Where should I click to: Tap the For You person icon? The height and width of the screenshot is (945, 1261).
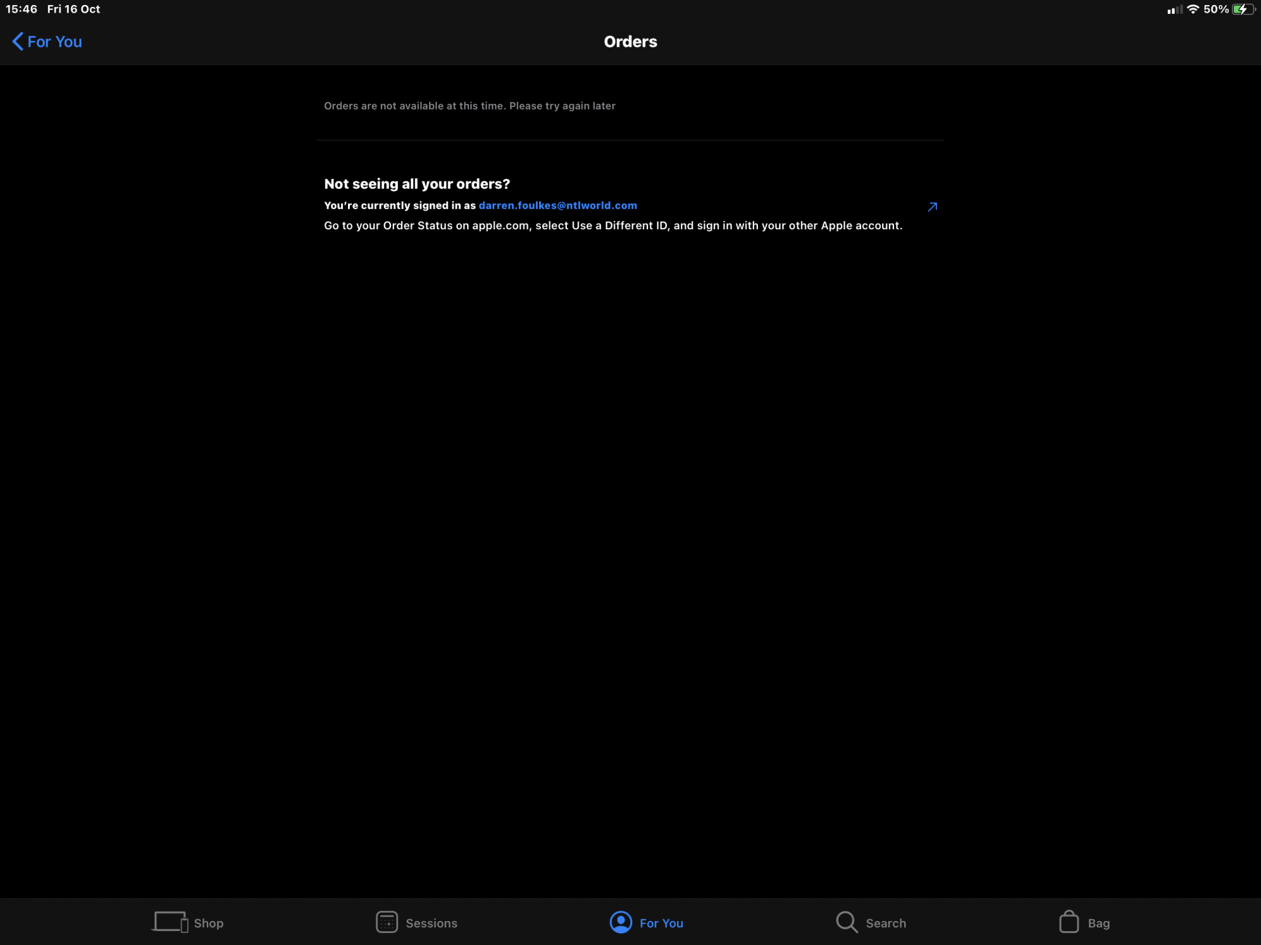(x=620, y=922)
